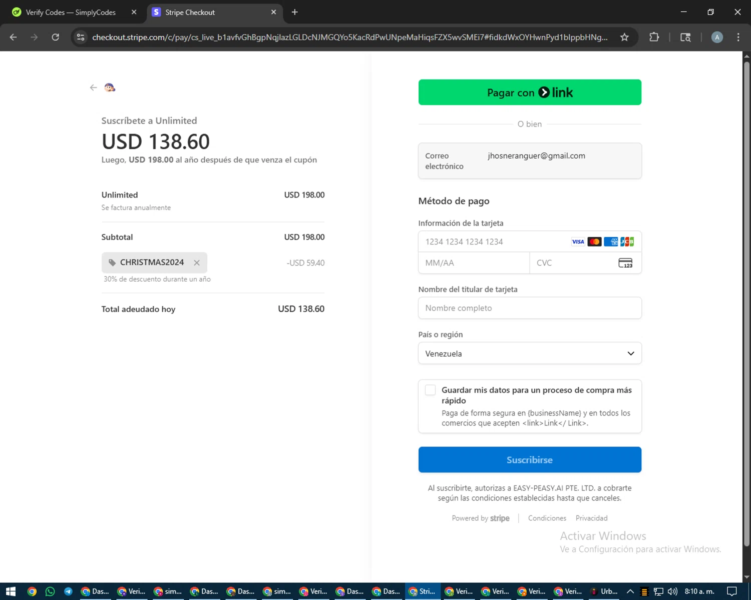This screenshot has width=751, height=600.
Task: Click the CVC card hint icon
Action: (x=625, y=263)
